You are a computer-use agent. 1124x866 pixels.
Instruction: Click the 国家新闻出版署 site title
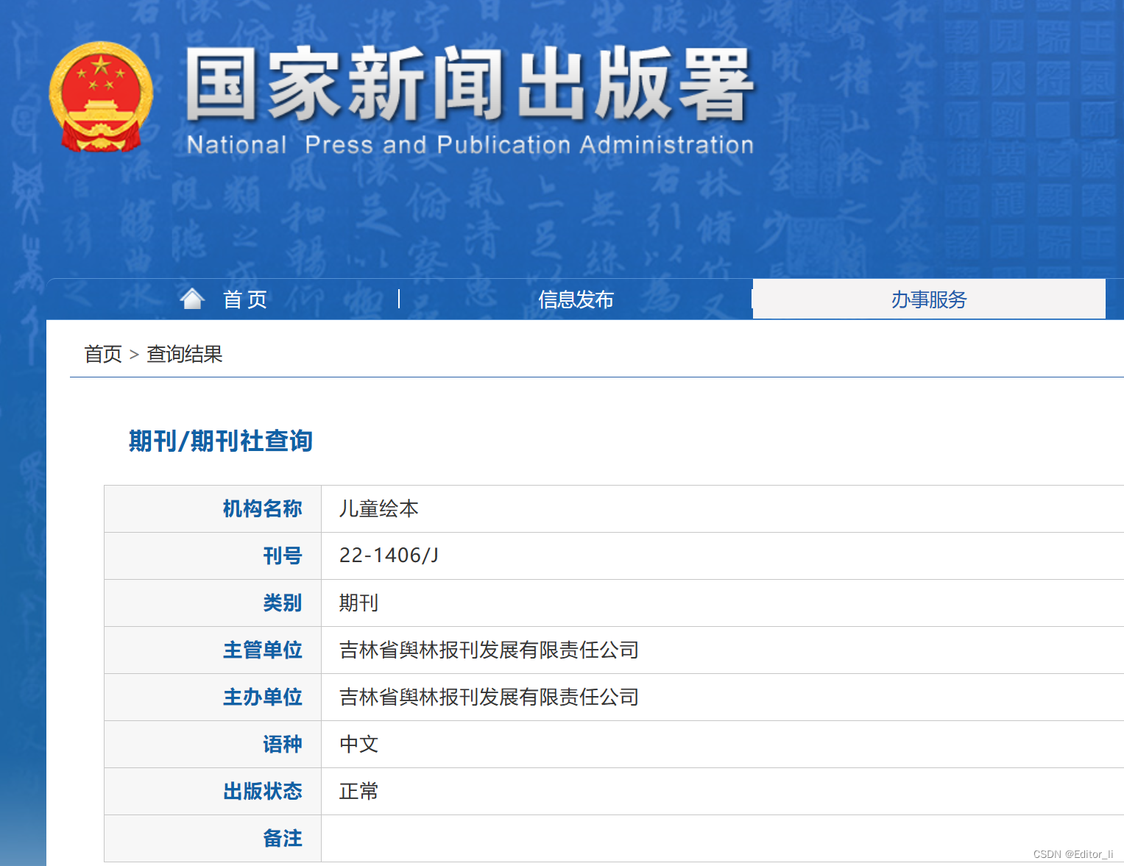pos(470,83)
